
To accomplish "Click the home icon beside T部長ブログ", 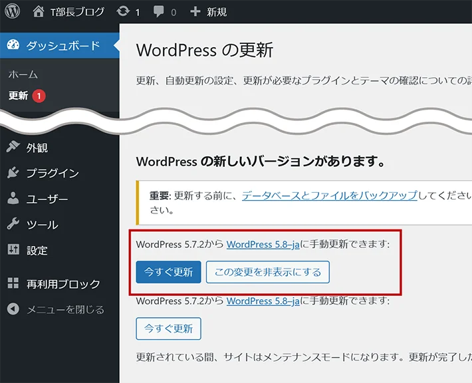I will pos(39,12).
